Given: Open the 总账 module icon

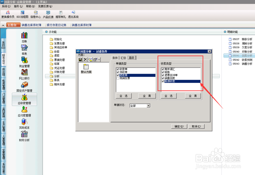Looking at the screenshot, I should coord(24,37).
